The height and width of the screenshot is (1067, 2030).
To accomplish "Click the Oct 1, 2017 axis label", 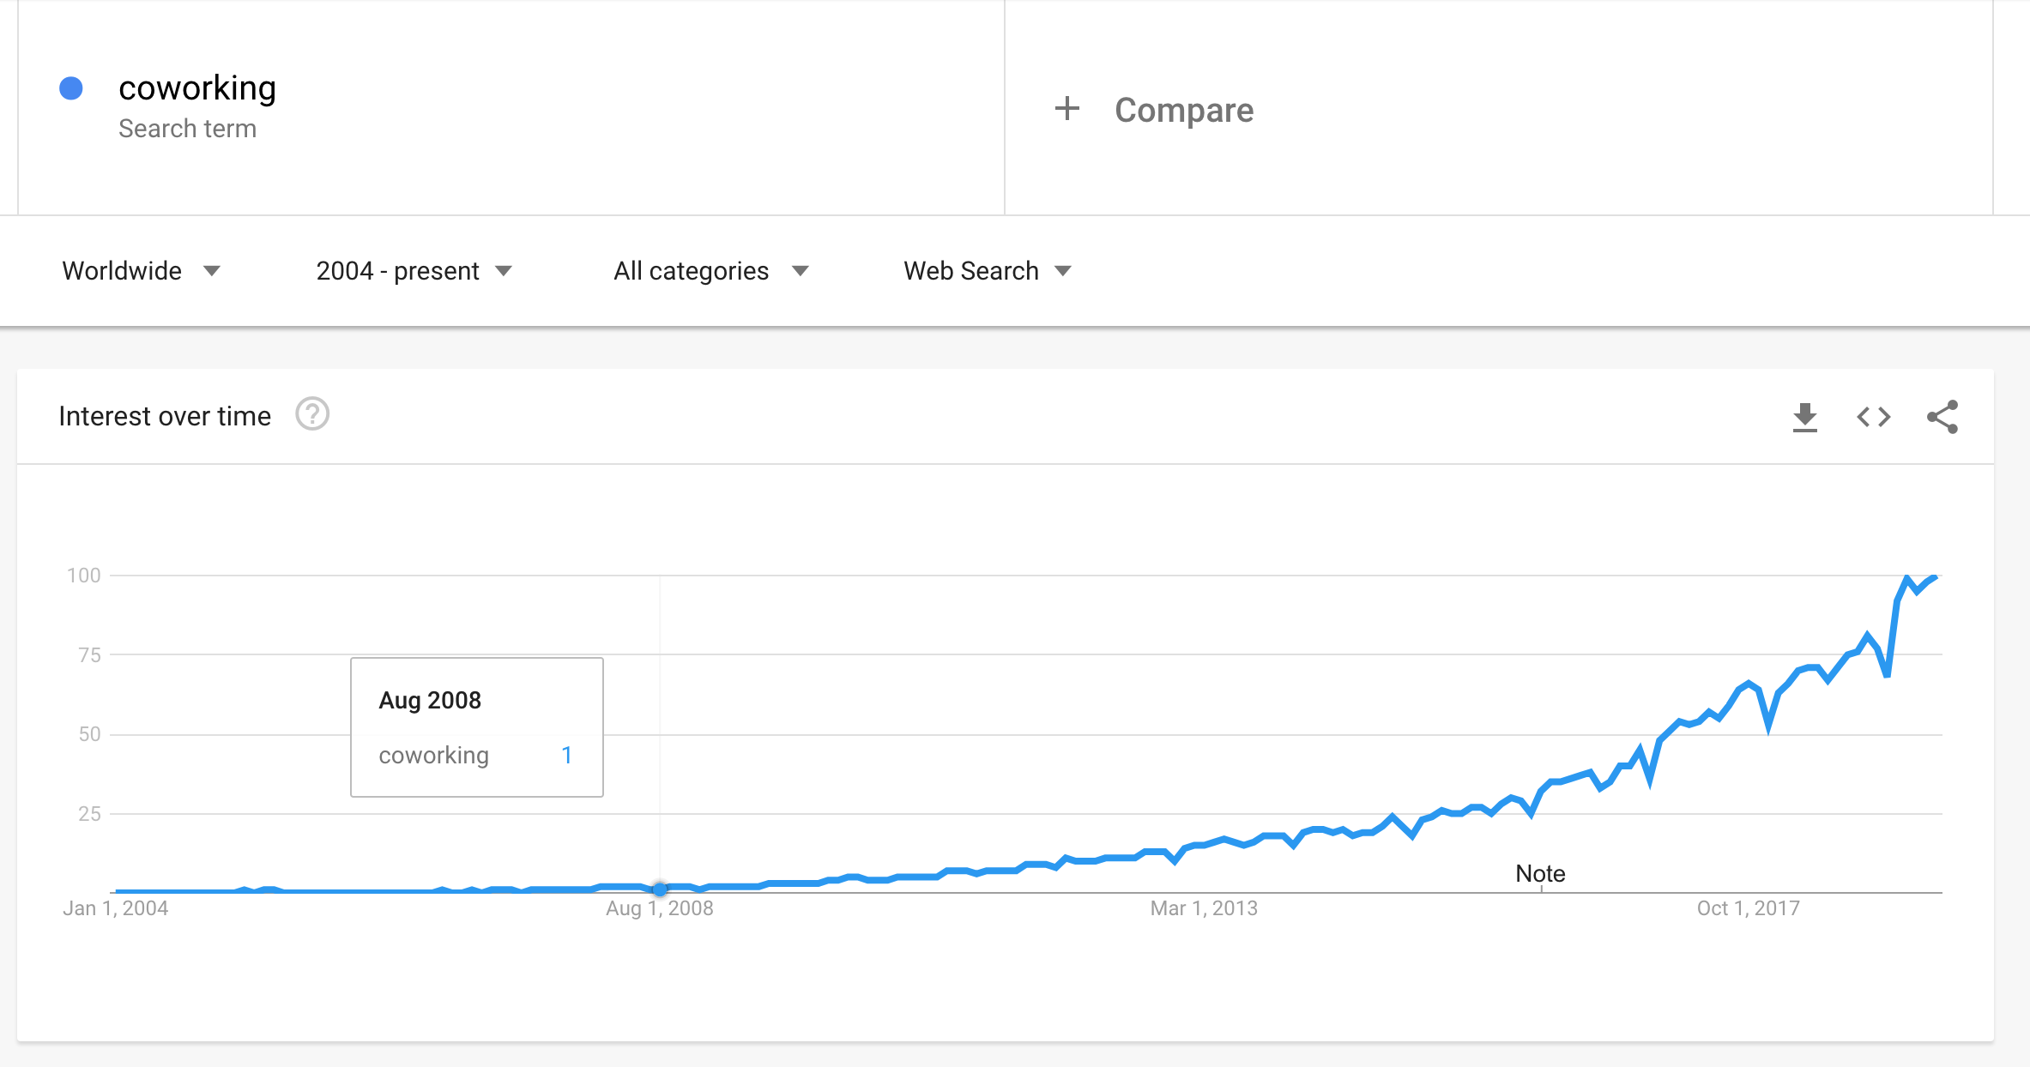I will 1748,908.
